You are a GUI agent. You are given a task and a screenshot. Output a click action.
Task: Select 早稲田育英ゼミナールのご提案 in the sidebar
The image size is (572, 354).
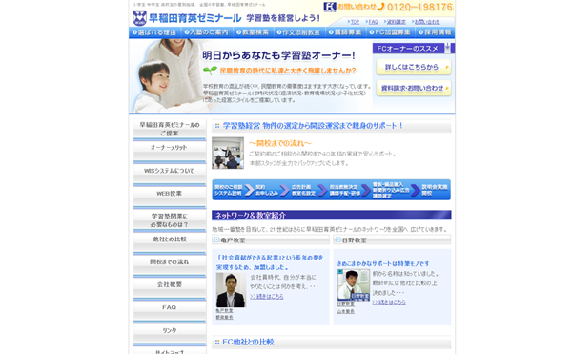(x=170, y=129)
